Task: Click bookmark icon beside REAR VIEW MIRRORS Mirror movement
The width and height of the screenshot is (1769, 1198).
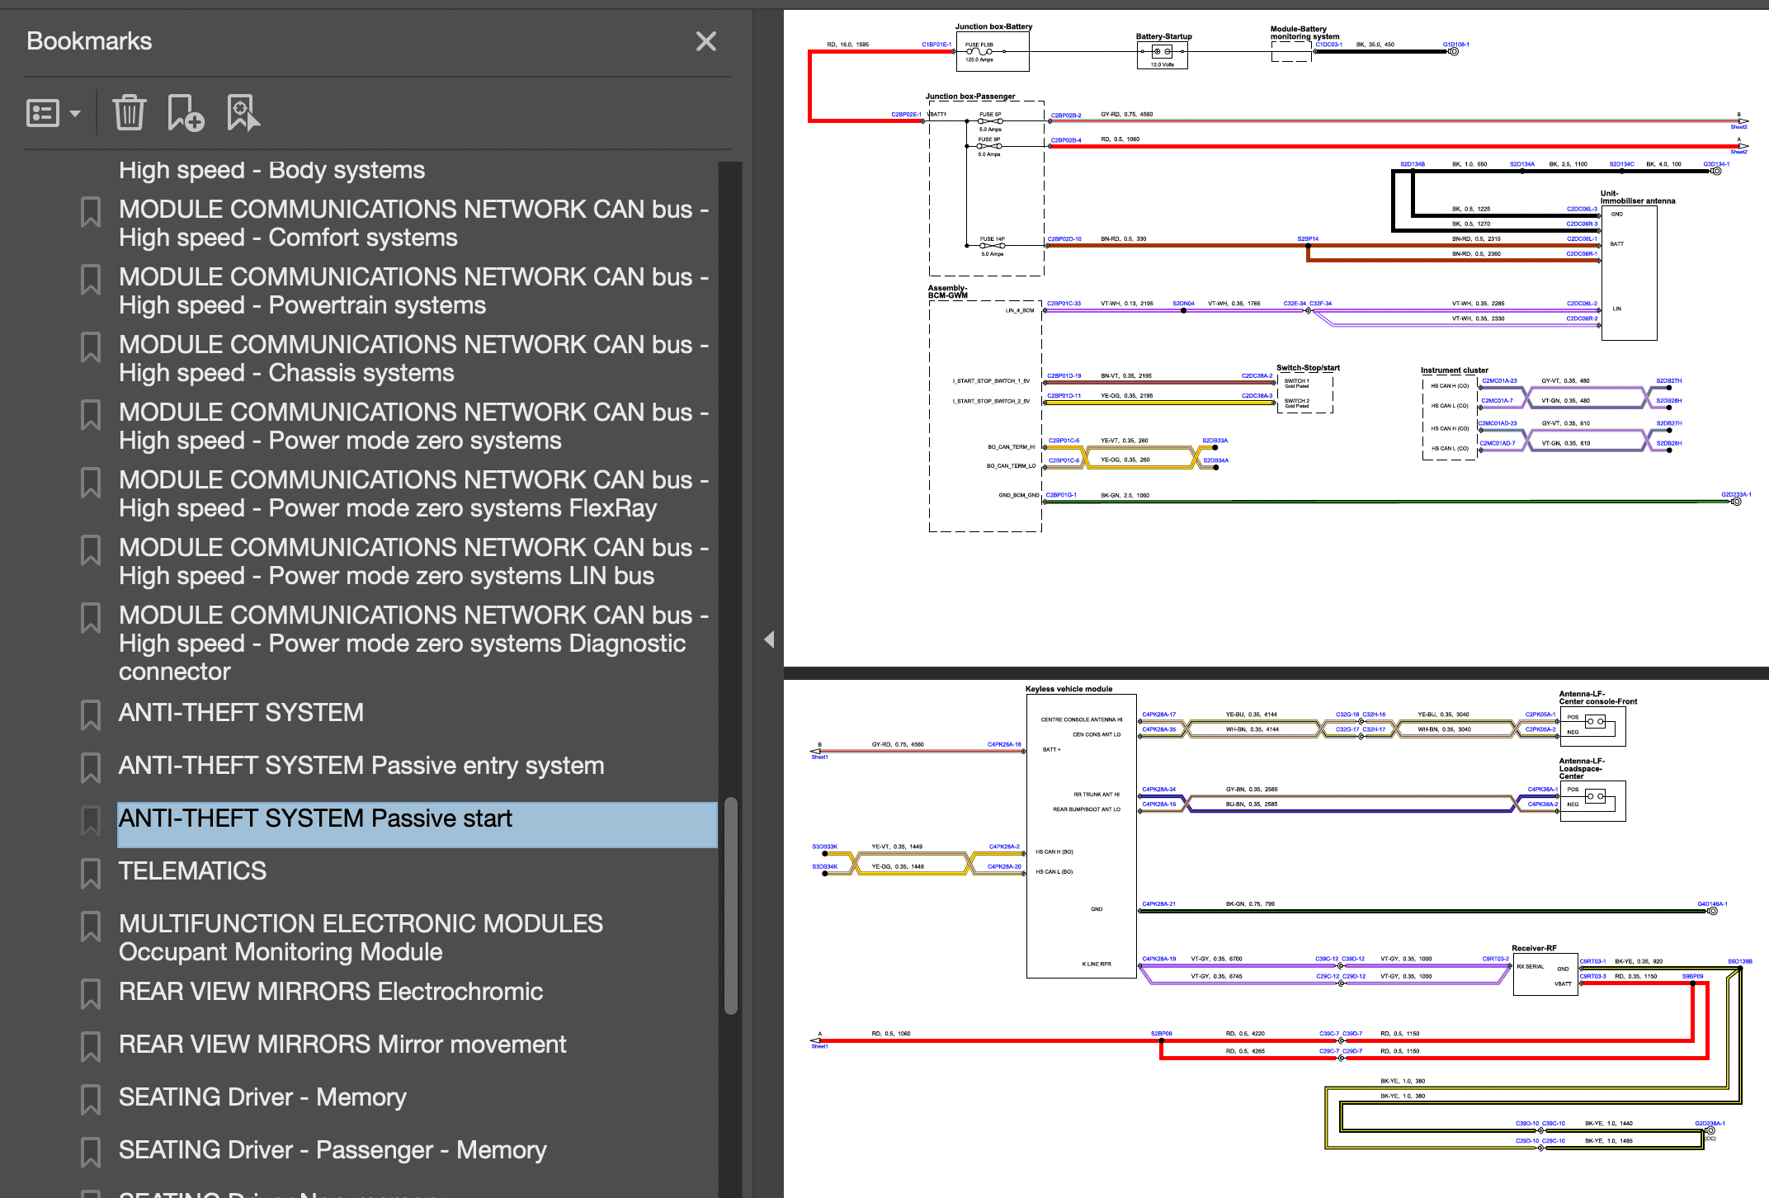Action: pos(91,1046)
